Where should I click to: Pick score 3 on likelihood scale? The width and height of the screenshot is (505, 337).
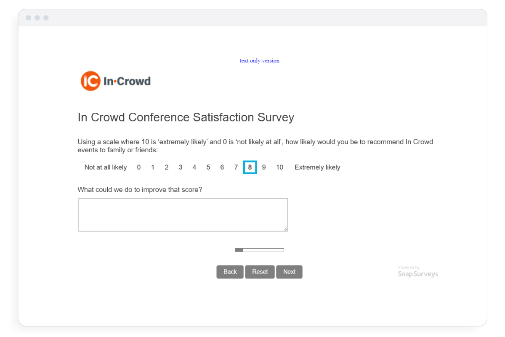pos(181,167)
